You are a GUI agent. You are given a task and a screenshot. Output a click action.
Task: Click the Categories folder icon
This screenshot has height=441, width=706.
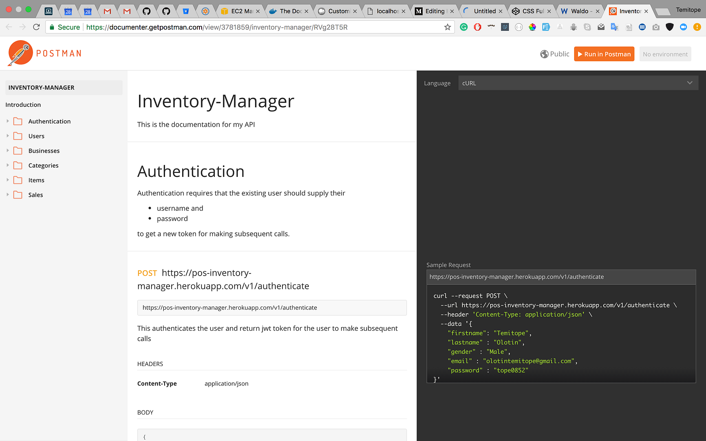pos(18,165)
